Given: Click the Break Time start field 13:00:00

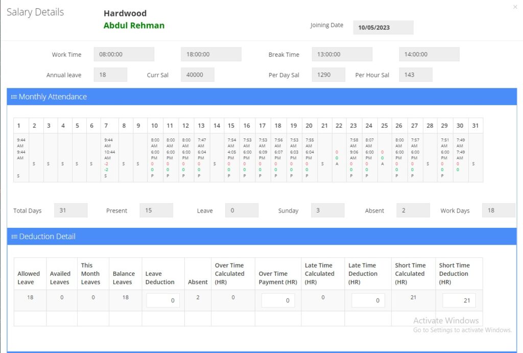Looking at the screenshot, I should coord(342,54).
